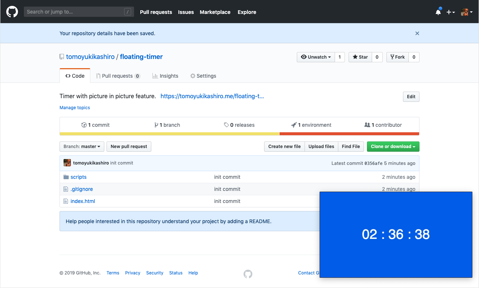
Task: Star the floating-timer repository
Action: pos(360,57)
